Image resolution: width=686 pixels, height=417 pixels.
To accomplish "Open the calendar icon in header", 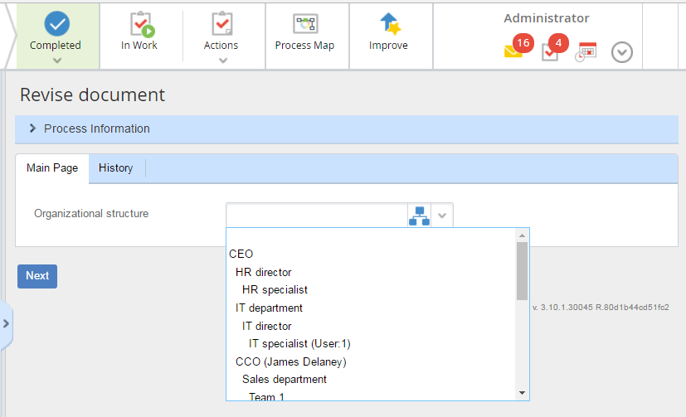I will [586, 51].
